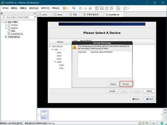The image size is (167, 125).
Task: Open the snapshot manager toolbar icon
Action: (90, 8)
